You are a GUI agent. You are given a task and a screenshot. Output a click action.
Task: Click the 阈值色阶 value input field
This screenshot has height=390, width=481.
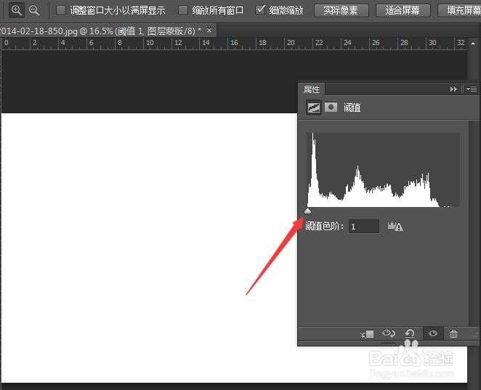click(364, 227)
